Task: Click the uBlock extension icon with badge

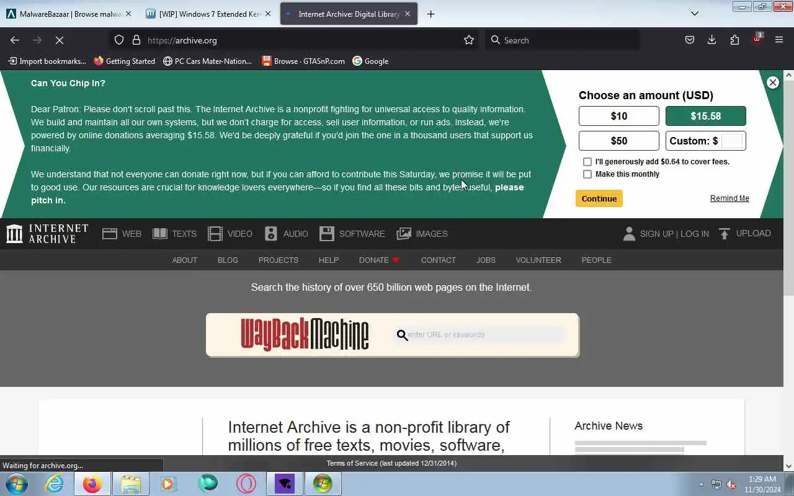Action: [x=757, y=39]
